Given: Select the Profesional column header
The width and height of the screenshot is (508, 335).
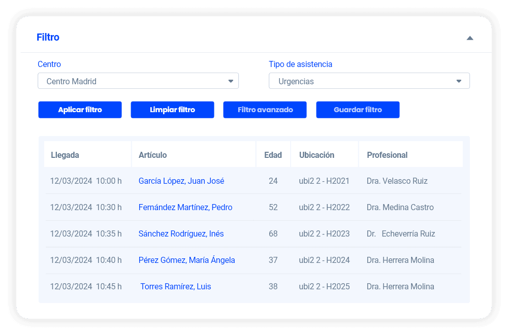Looking at the screenshot, I should point(387,155).
